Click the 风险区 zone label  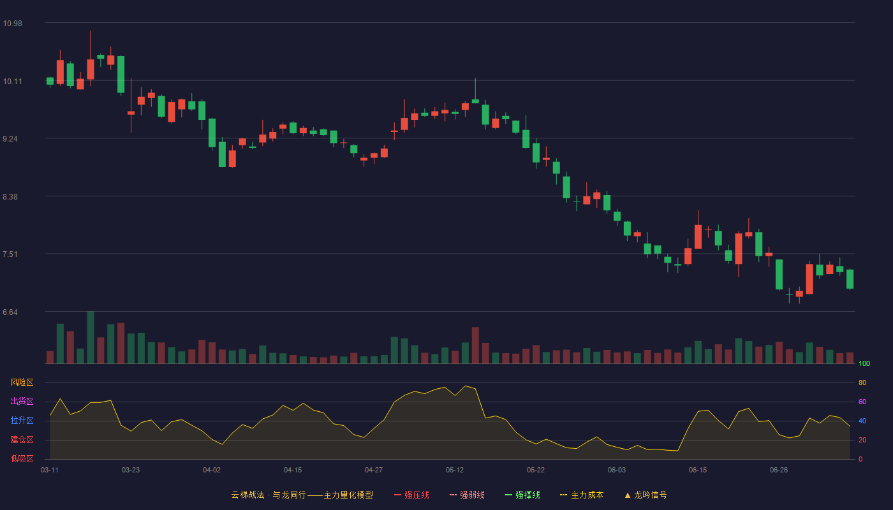[22, 382]
